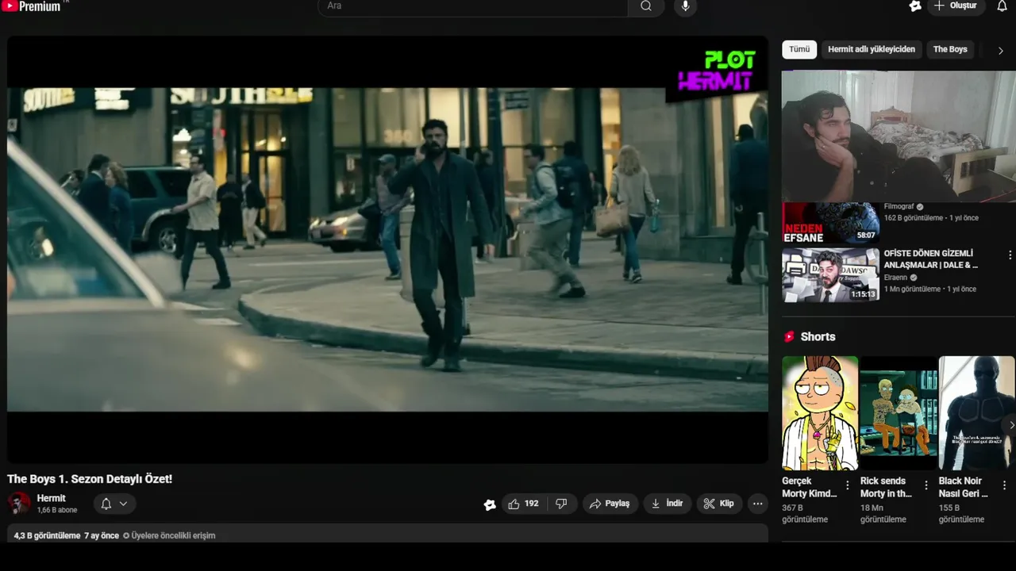Click the Klip scissors button
The height and width of the screenshot is (571, 1016).
719,504
